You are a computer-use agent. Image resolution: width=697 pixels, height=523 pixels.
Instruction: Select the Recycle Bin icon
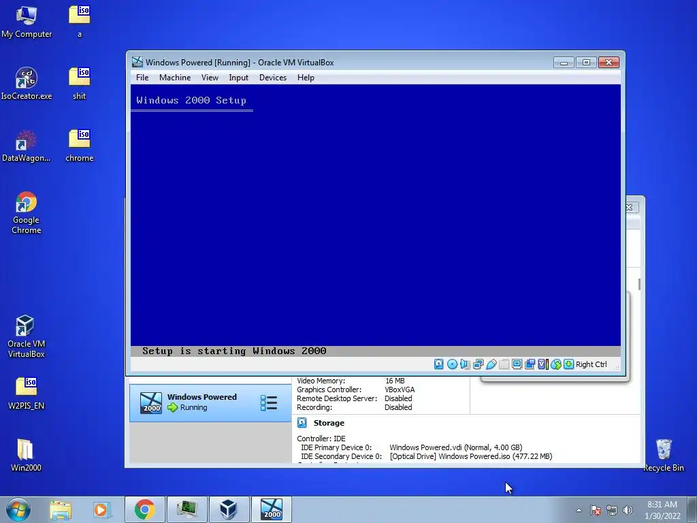click(664, 455)
